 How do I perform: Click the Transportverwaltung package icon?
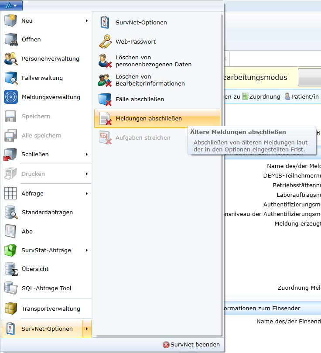point(10,308)
